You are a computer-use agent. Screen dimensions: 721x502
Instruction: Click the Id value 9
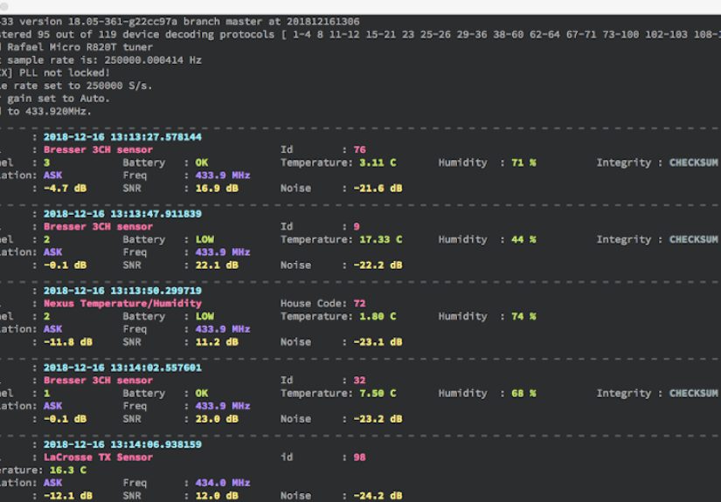pos(357,226)
